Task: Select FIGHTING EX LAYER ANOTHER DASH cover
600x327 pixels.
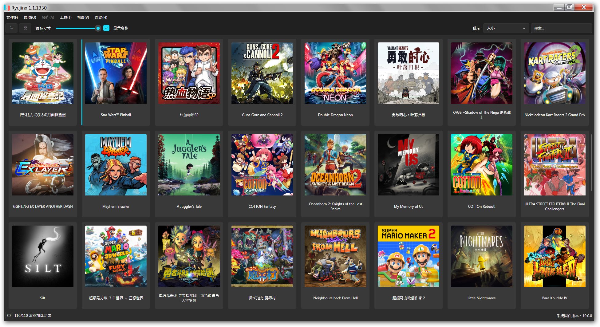Action: [x=43, y=165]
